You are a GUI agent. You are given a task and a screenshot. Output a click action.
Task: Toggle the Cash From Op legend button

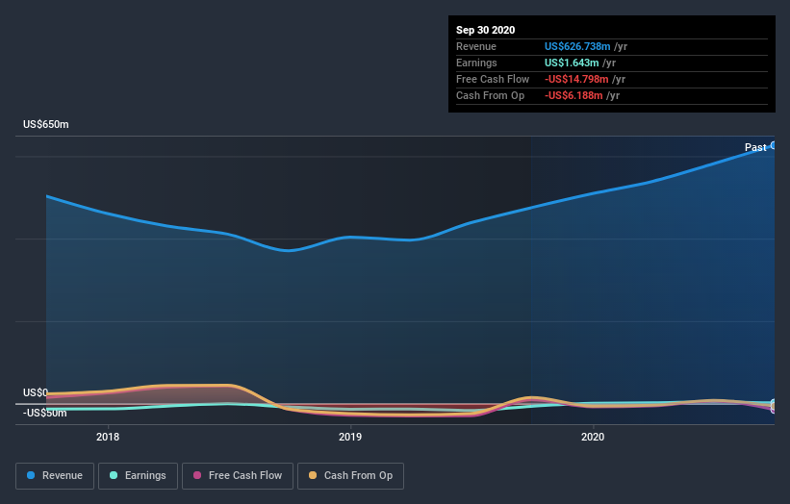350,476
